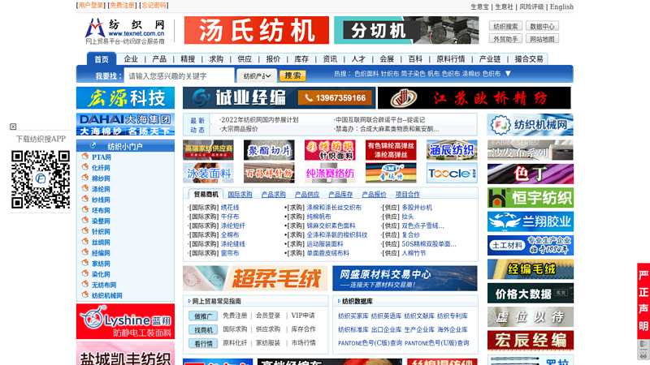Open the 报价 navigation menu item
Viewport: 650px width, 365px height.
pyautogui.click(x=273, y=59)
